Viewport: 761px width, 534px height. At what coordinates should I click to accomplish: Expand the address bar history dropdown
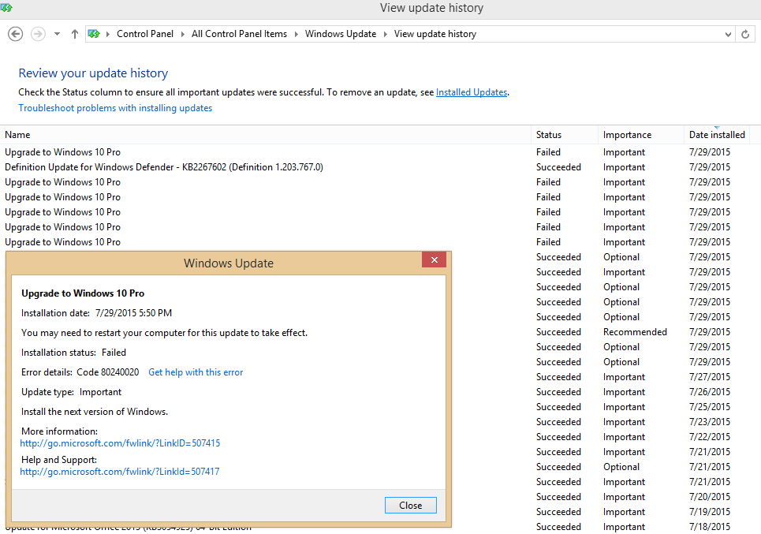pyautogui.click(x=728, y=35)
